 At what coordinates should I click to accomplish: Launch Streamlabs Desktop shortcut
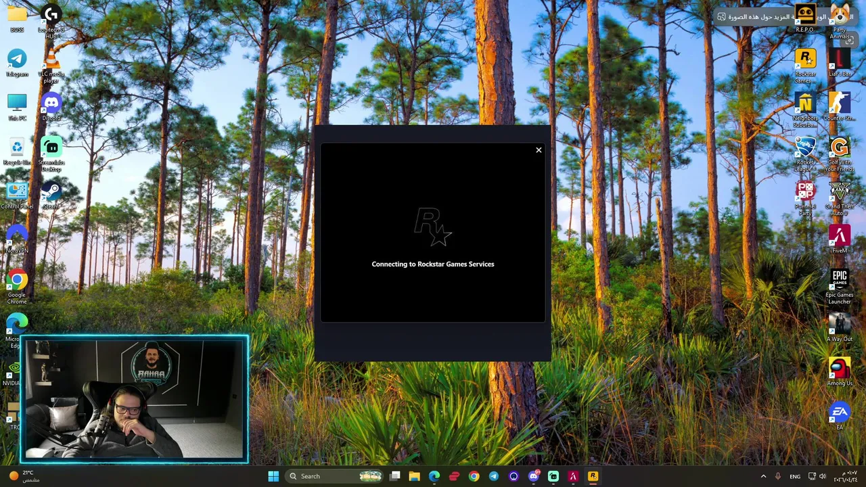pos(51,155)
